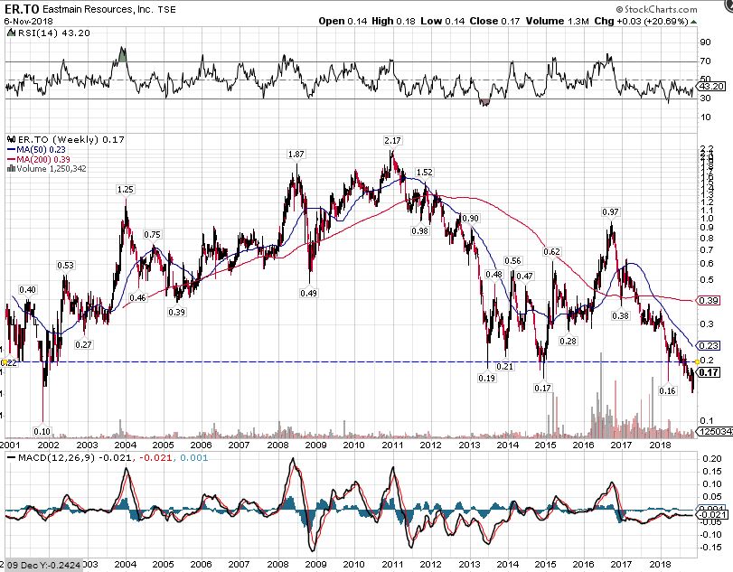
Task: Click the RSI(14) legend icon
Action: [10, 33]
